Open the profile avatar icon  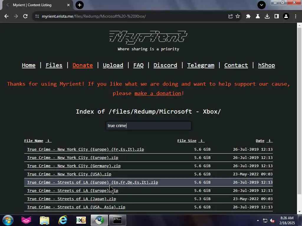click(x=286, y=16)
